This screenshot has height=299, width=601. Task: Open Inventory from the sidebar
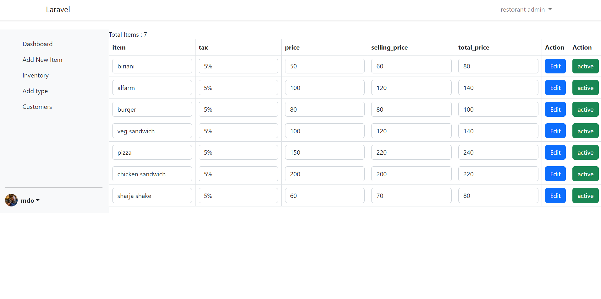pyautogui.click(x=36, y=75)
